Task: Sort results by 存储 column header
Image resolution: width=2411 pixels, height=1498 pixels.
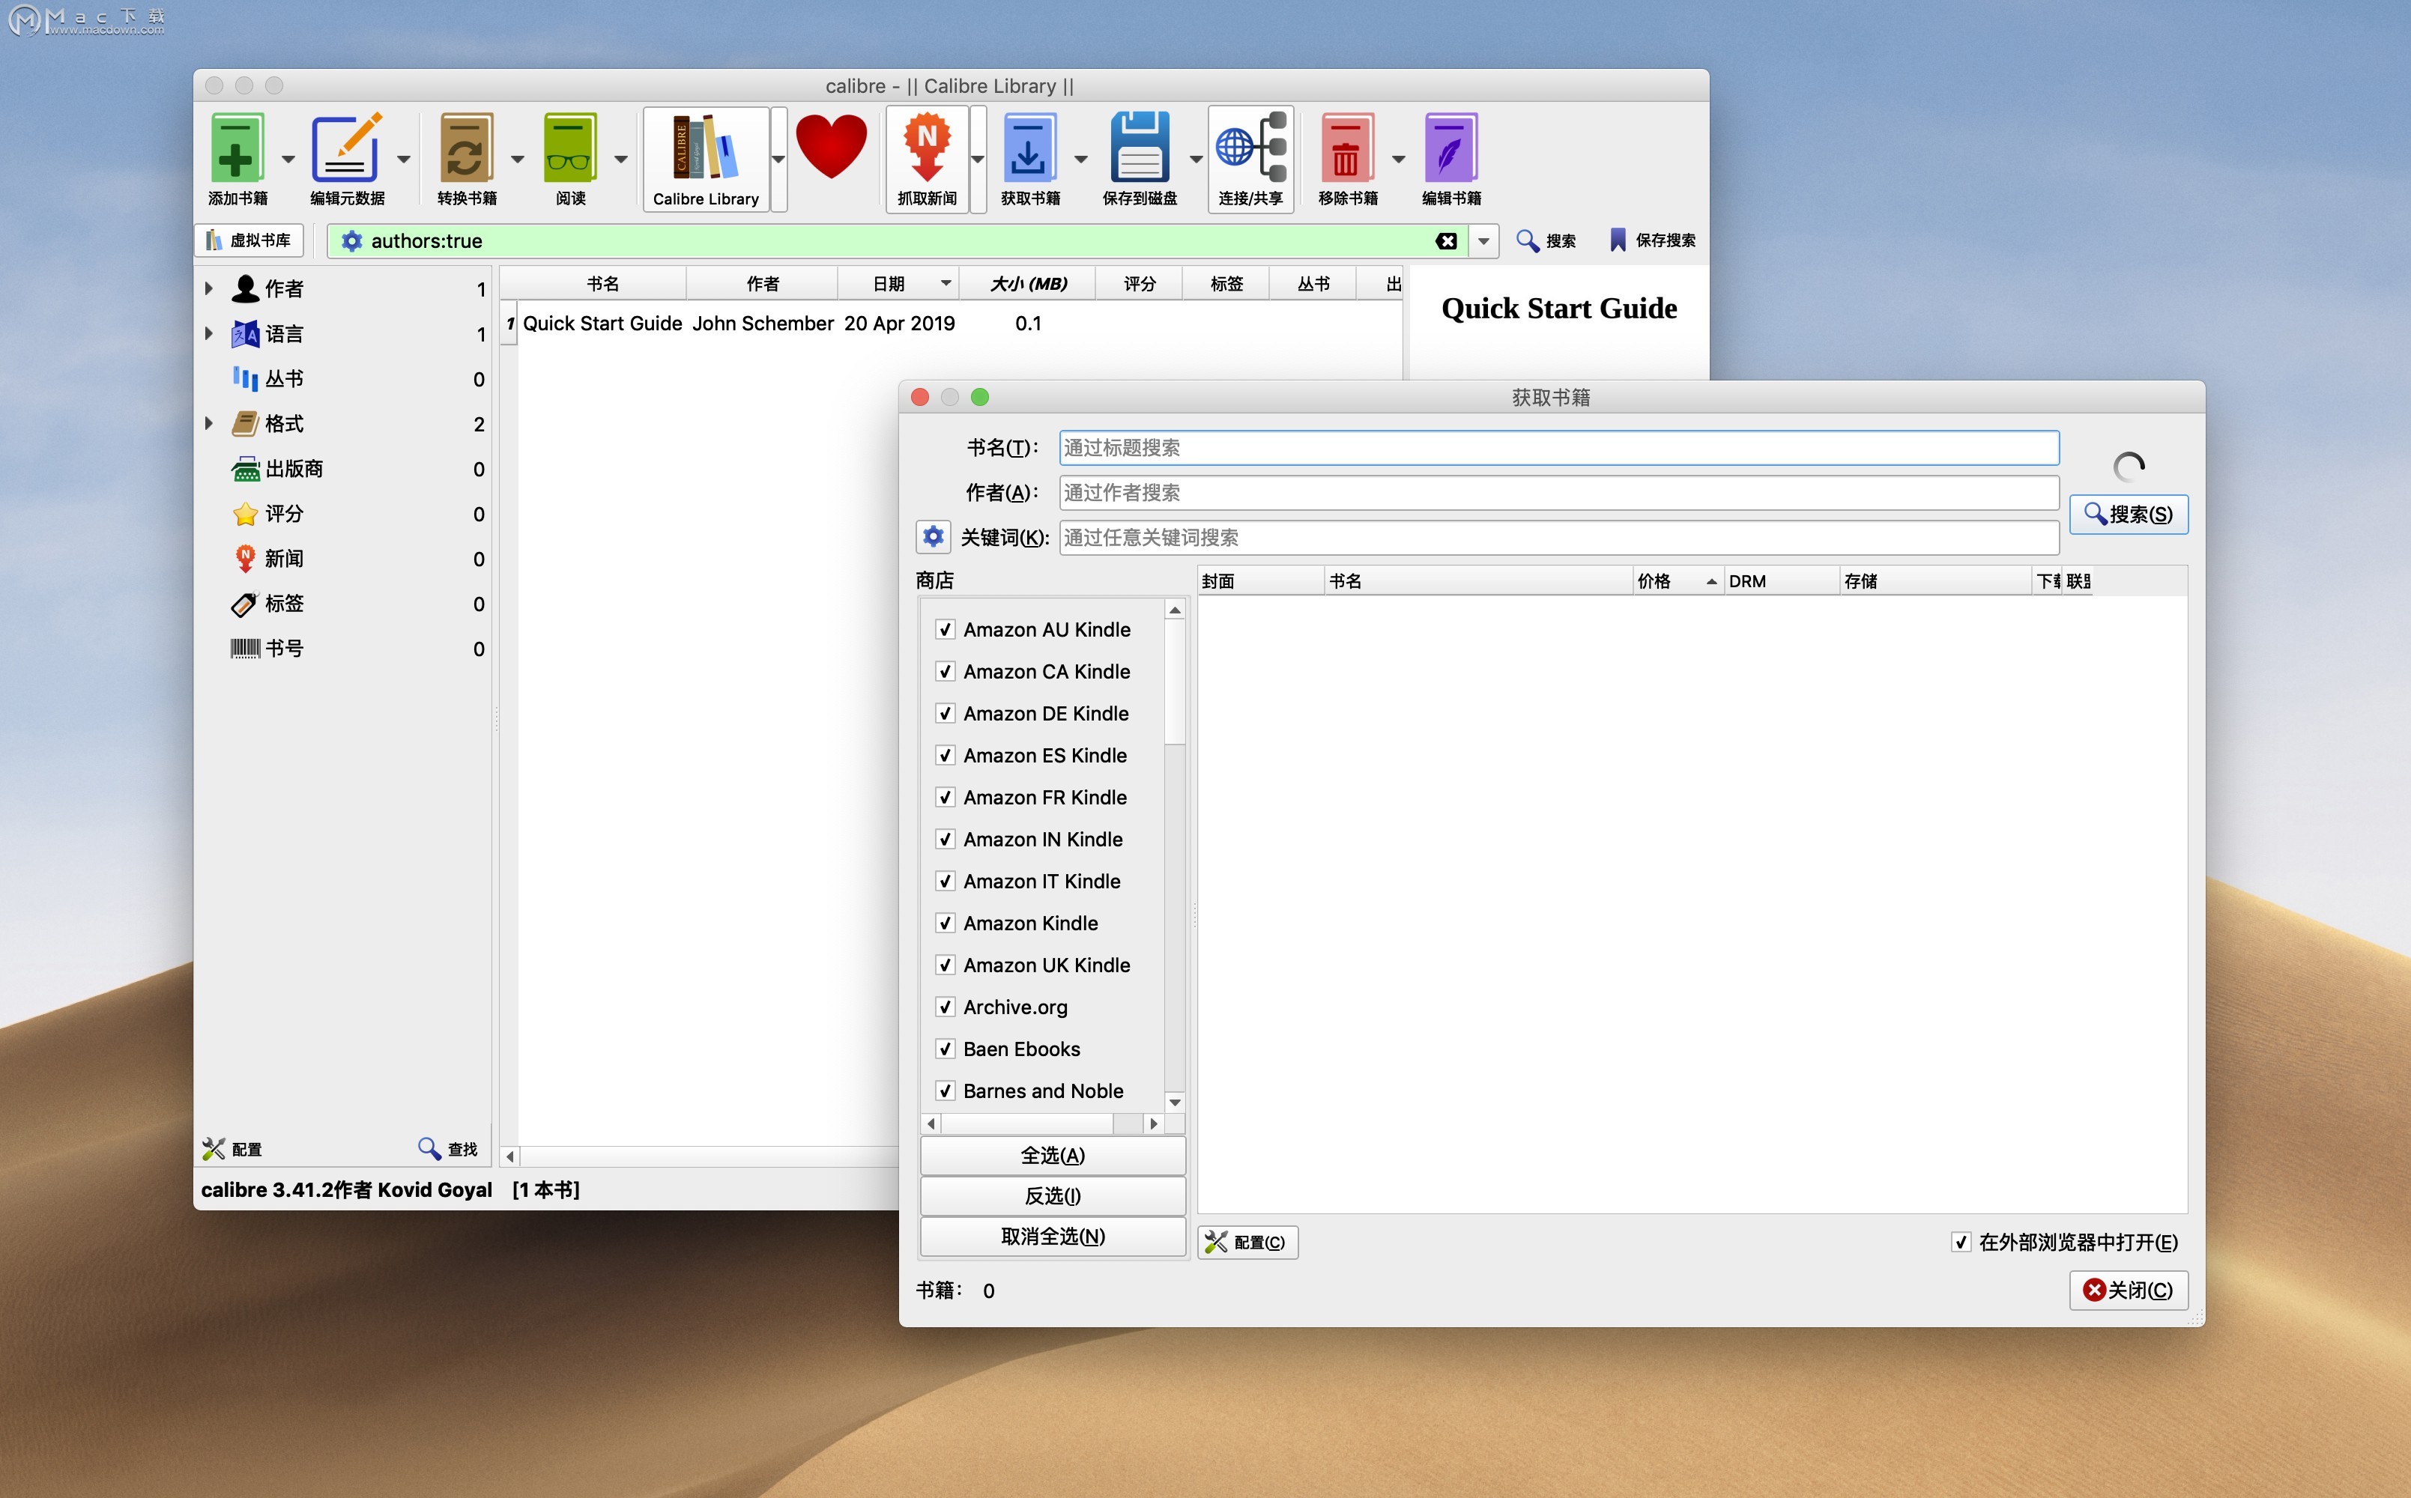Action: click(1935, 580)
